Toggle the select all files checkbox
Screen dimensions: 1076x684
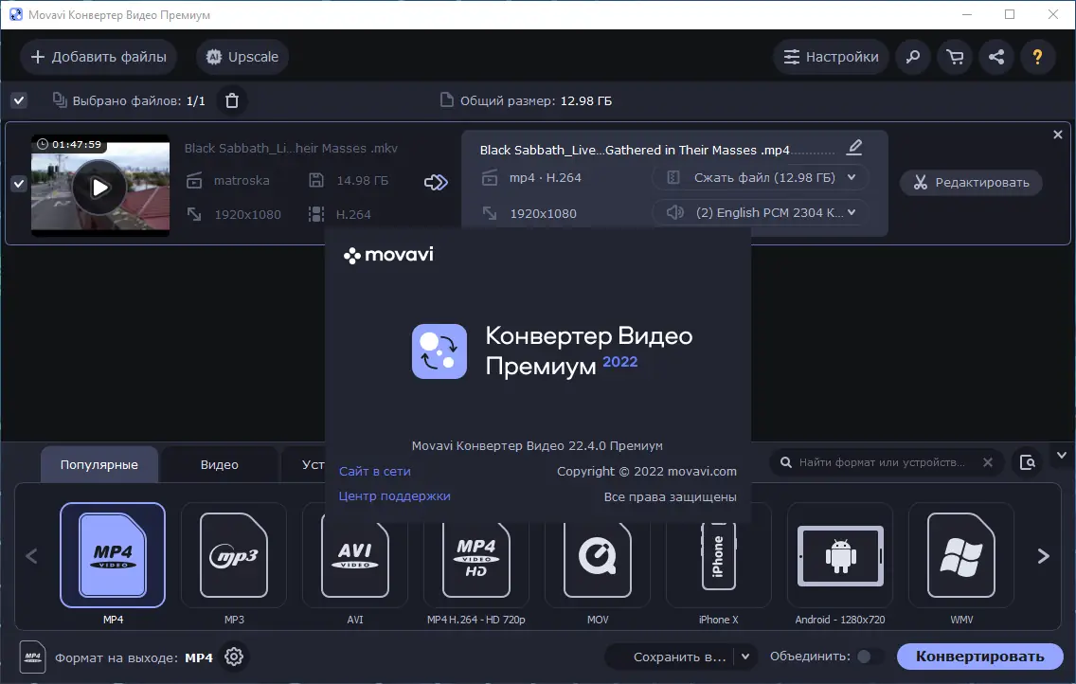pos(19,100)
